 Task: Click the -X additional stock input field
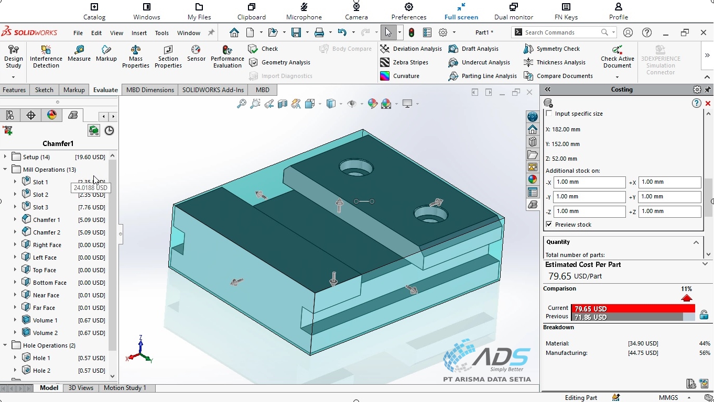click(589, 182)
